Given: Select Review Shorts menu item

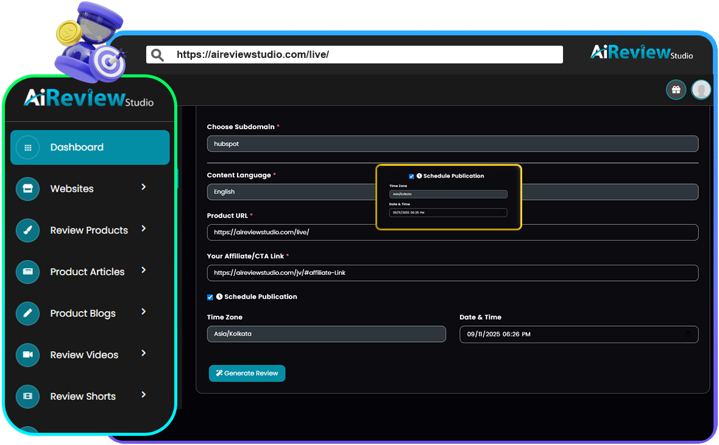Looking at the screenshot, I should click(83, 396).
